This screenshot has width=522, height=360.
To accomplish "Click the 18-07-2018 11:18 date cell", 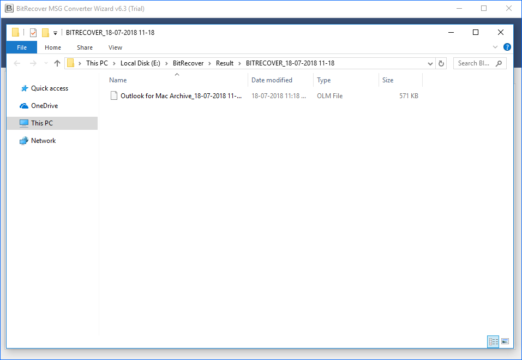I will pos(279,96).
